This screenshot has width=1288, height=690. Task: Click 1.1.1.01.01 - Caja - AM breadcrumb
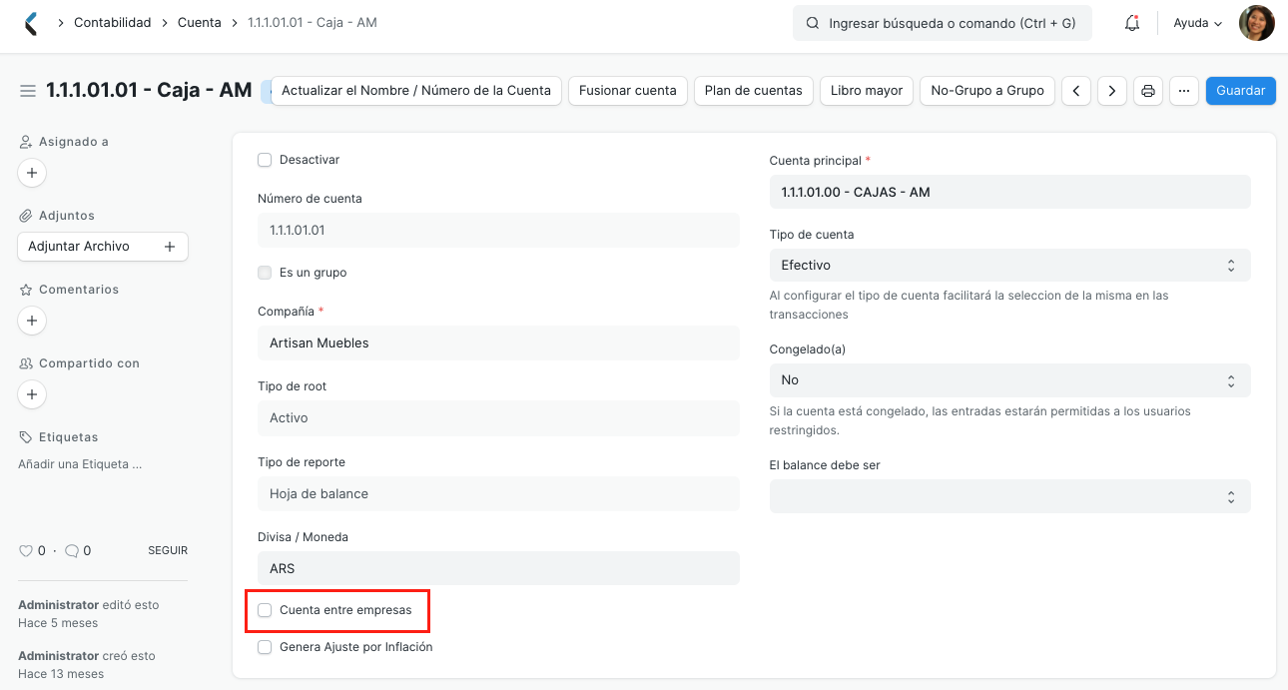pyautogui.click(x=313, y=22)
